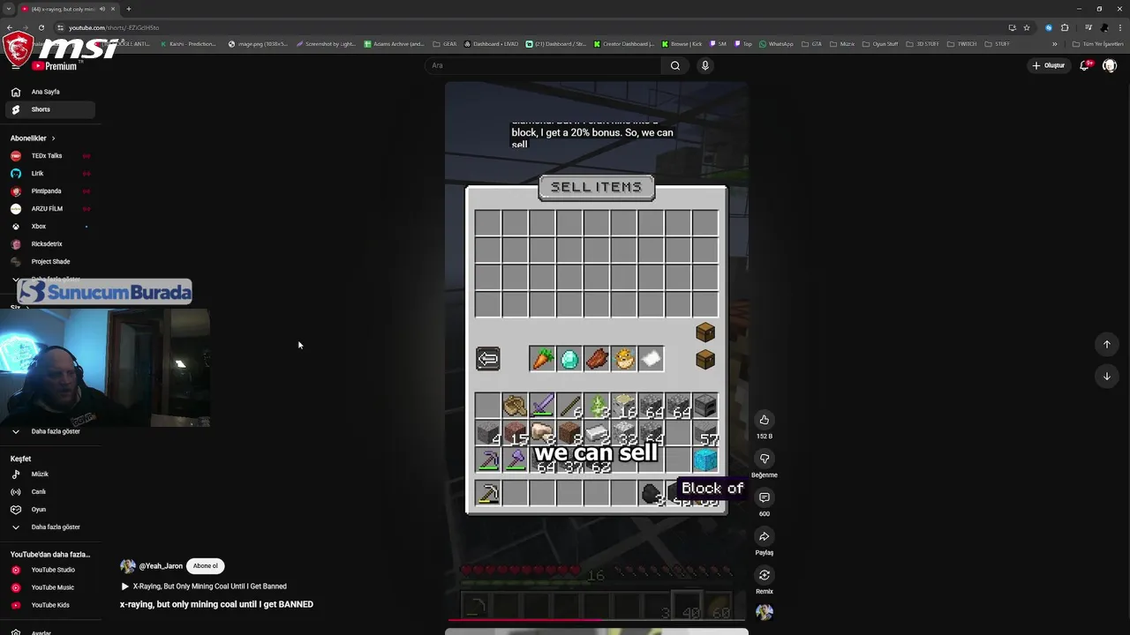Image resolution: width=1130 pixels, height=635 pixels.
Task: Open the Creator Dashboard bookmark
Action: 624,44
